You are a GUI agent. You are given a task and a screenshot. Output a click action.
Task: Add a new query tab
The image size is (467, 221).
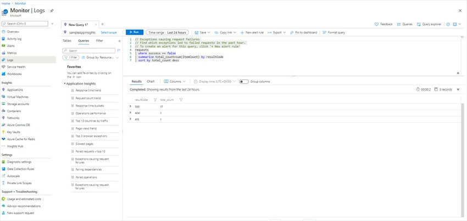pyautogui.click(x=102, y=24)
